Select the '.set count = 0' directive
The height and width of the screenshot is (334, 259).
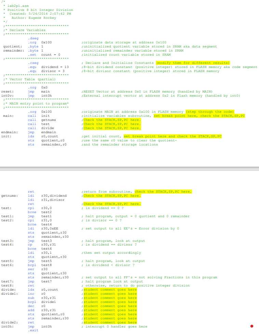pyautogui.click(x=44, y=55)
